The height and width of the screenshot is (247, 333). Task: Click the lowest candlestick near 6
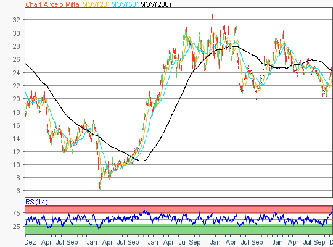[x=100, y=189]
